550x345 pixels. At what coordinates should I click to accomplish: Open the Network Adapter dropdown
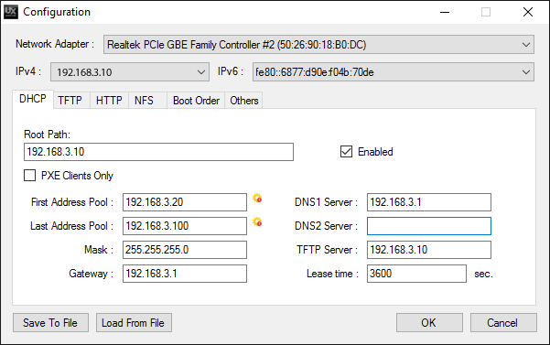pyautogui.click(x=318, y=45)
